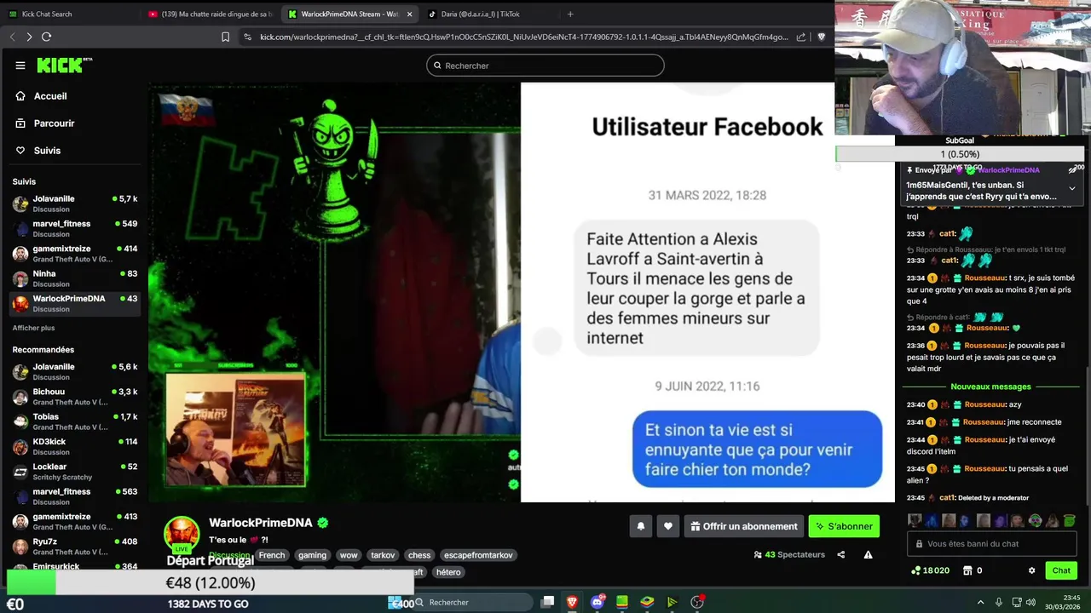Click the 43 Spectateurs viewer count
Screen dimensions: 1091x613
[789, 554]
